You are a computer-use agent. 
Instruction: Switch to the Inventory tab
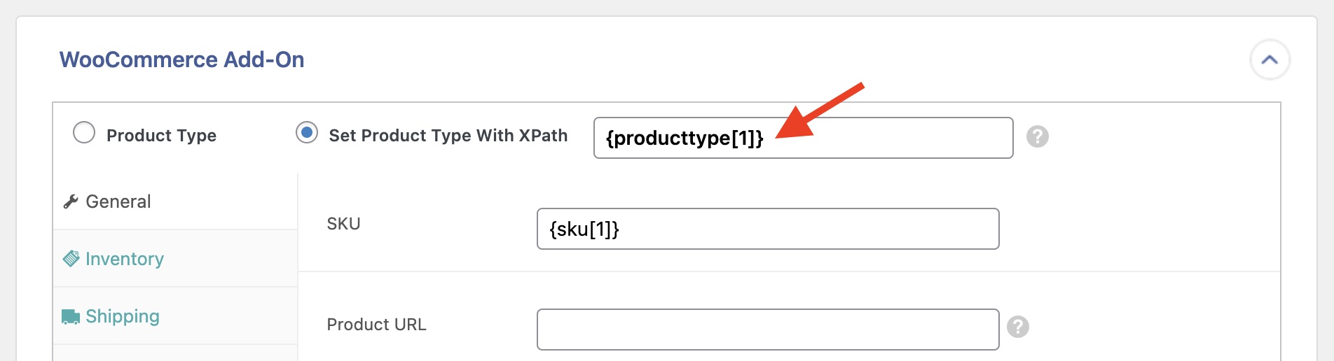tap(125, 260)
